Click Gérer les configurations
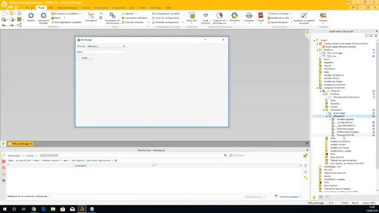The height and width of the screenshot is (213, 379). point(166,18)
